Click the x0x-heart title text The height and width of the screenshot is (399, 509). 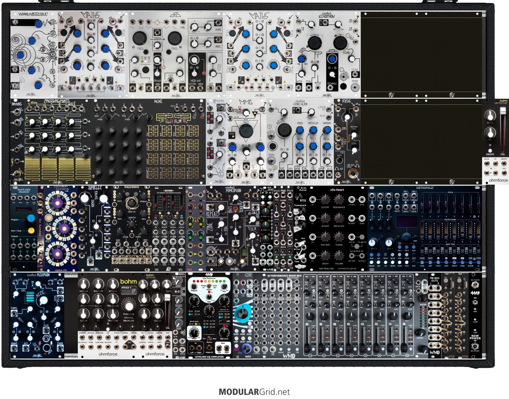(337, 190)
